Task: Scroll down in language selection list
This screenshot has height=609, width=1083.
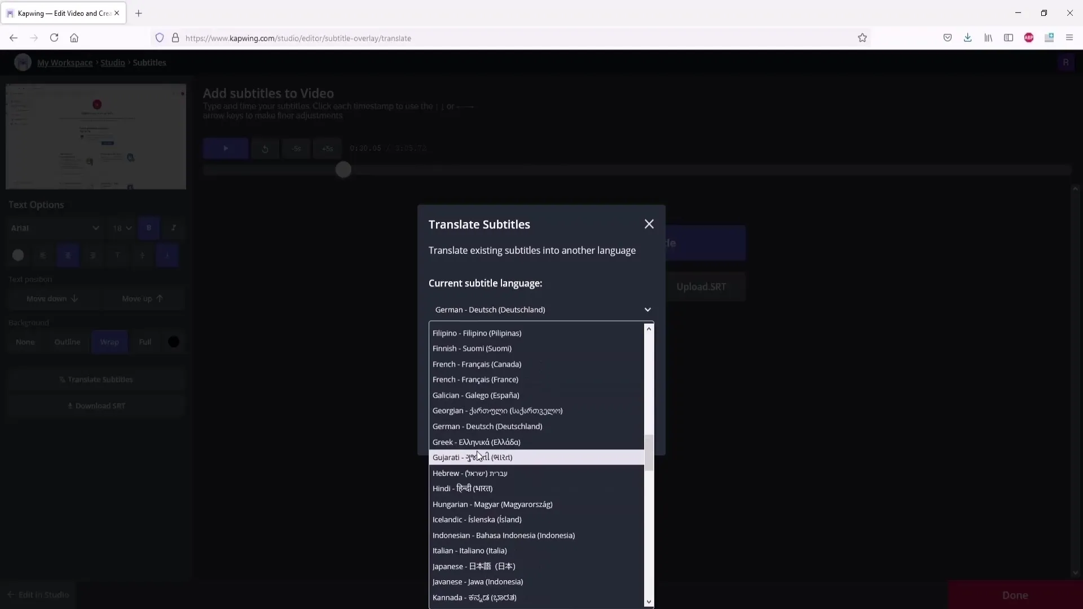Action: click(648, 601)
